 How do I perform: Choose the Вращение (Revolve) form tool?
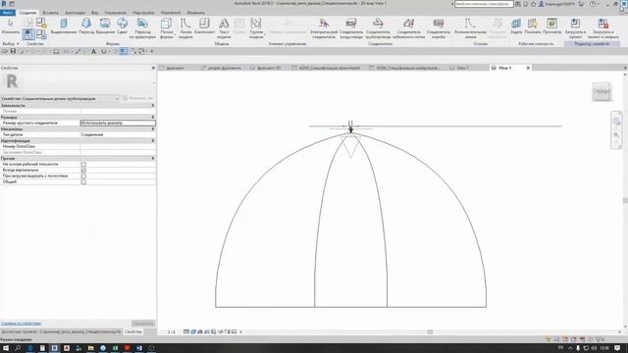(x=105, y=26)
